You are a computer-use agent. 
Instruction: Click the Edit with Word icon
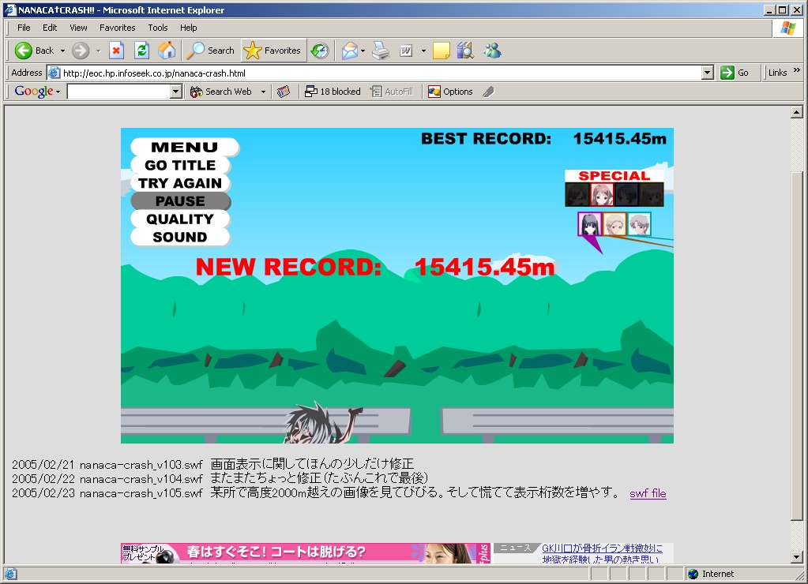coord(406,51)
